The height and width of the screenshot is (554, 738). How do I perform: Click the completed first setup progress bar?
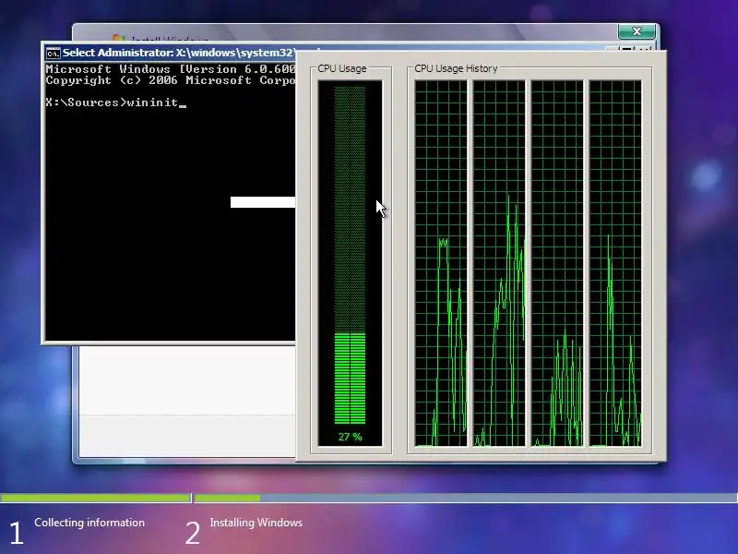click(96, 498)
